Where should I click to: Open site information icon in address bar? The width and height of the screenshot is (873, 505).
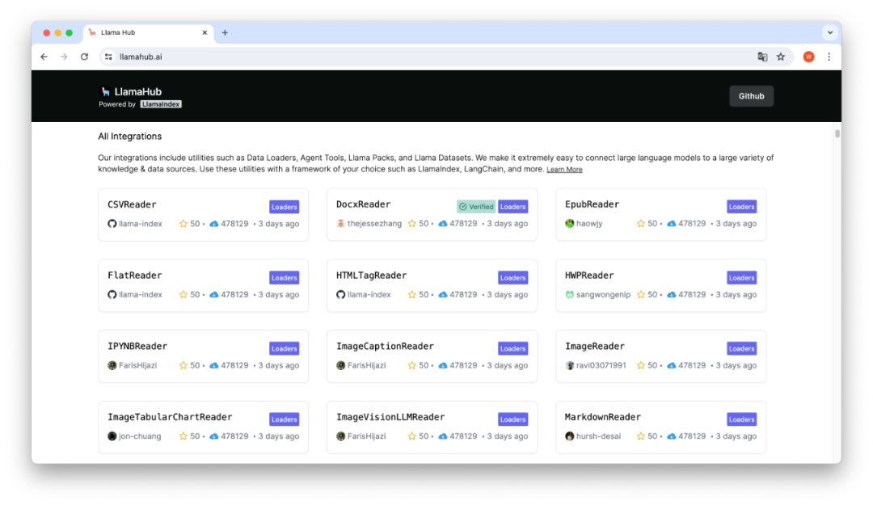pos(108,57)
